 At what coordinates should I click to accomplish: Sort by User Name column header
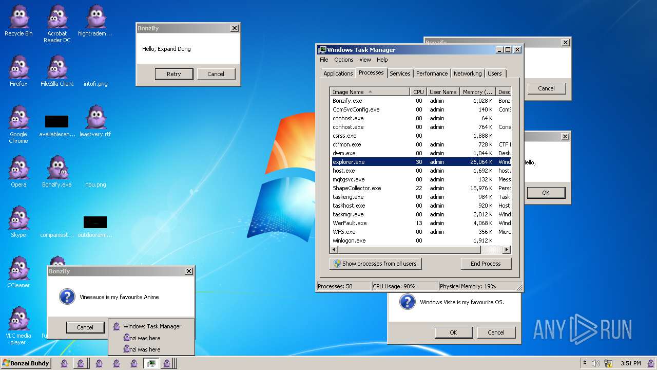(x=443, y=92)
